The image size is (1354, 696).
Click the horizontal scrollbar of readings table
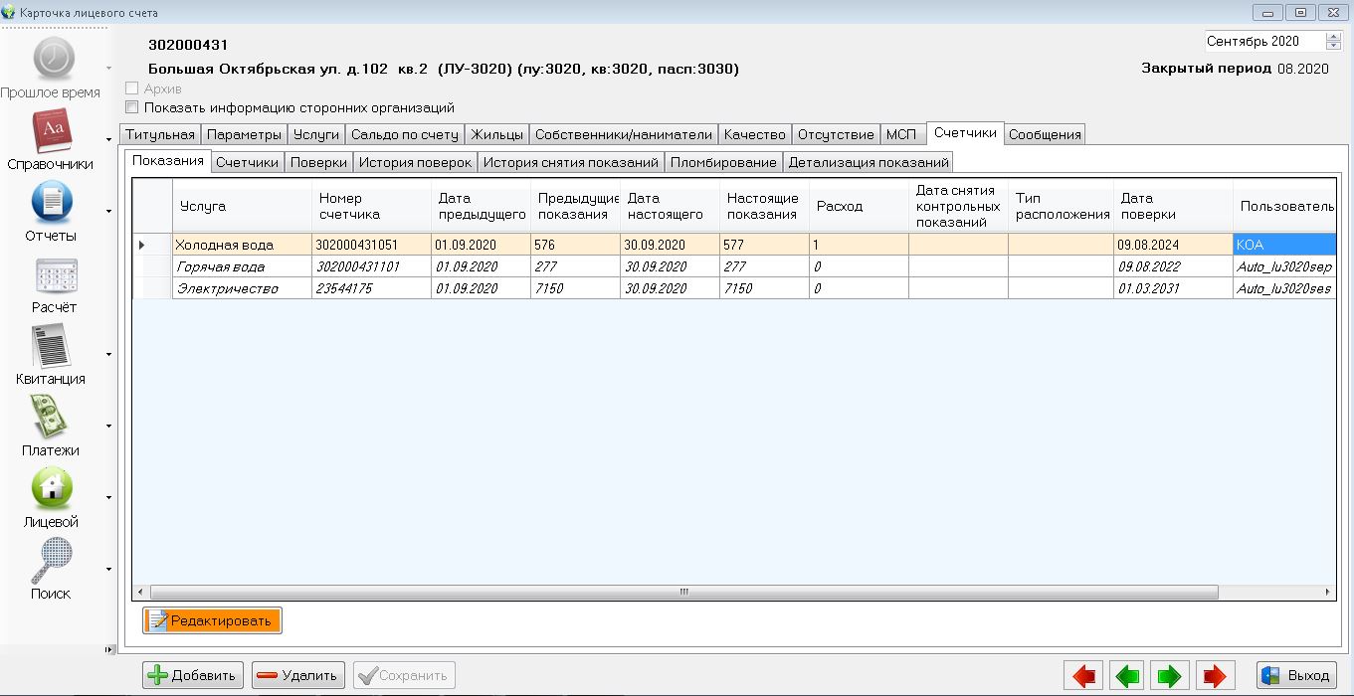coord(682,592)
